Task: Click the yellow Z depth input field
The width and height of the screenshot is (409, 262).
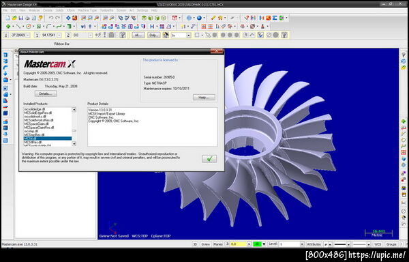Action: click(238, 244)
